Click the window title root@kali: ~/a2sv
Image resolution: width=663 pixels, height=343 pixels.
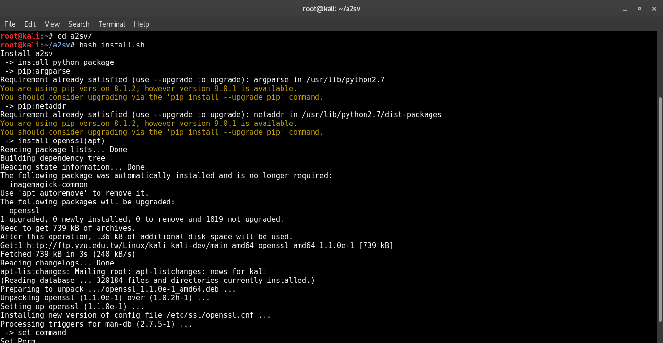331,8
